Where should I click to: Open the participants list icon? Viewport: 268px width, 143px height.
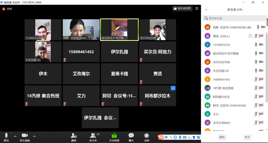tap(92, 135)
